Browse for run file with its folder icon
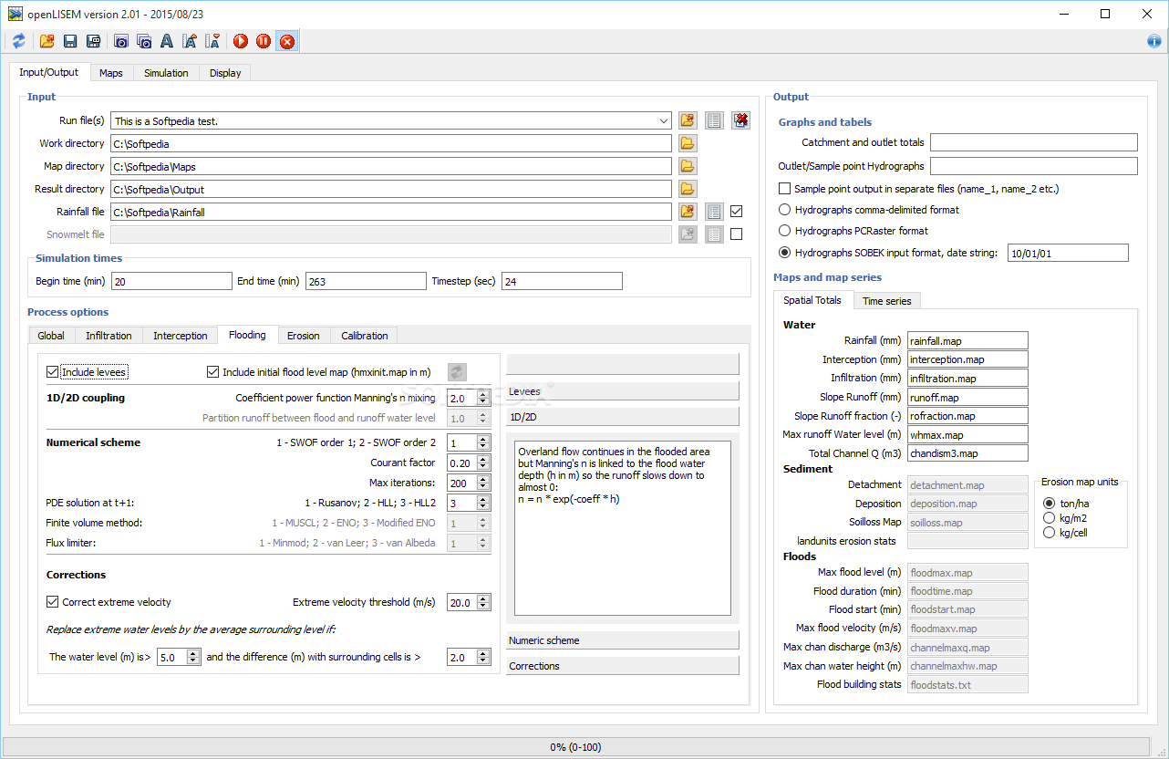The width and height of the screenshot is (1169, 759). point(688,120)
